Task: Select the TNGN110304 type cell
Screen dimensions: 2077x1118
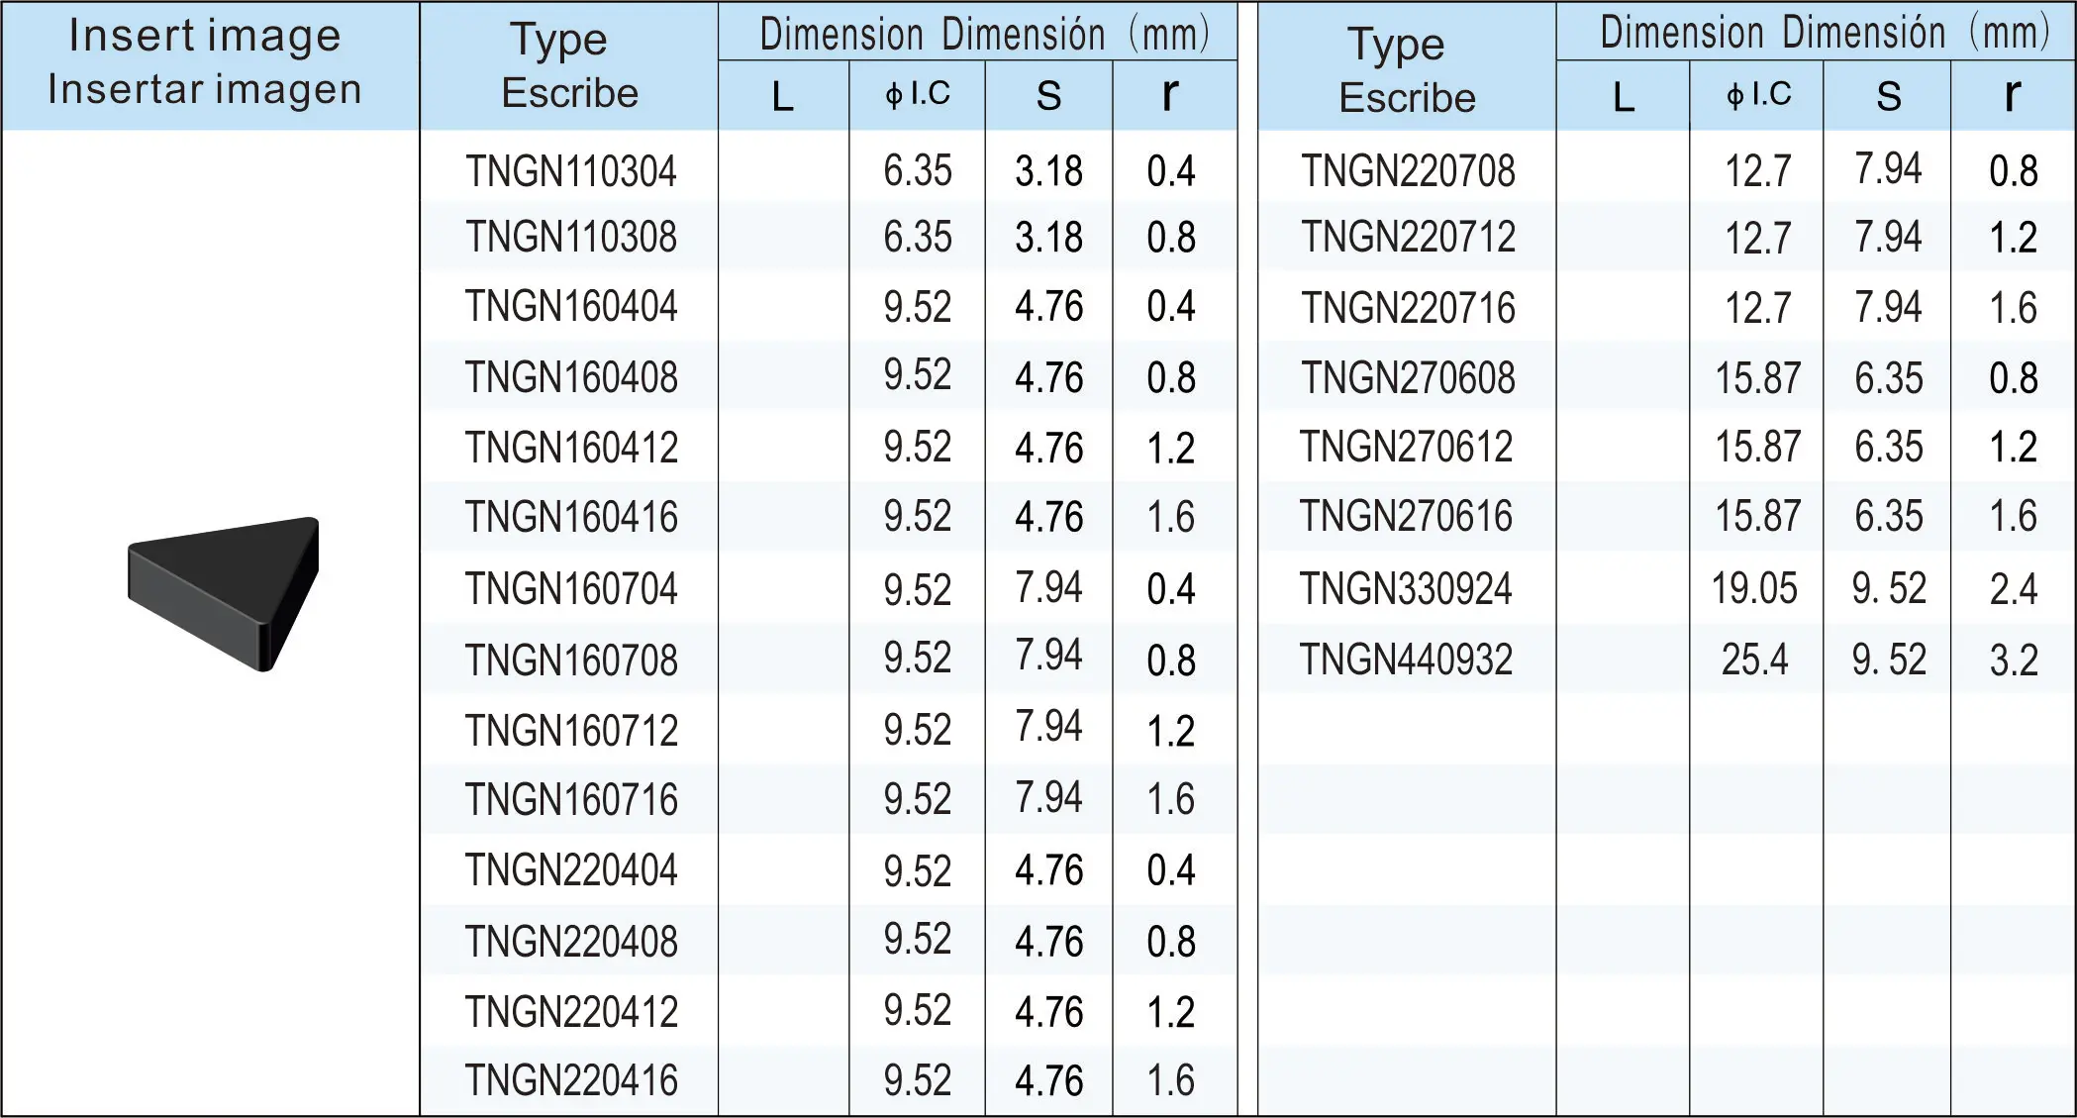Action: (571, 171)
